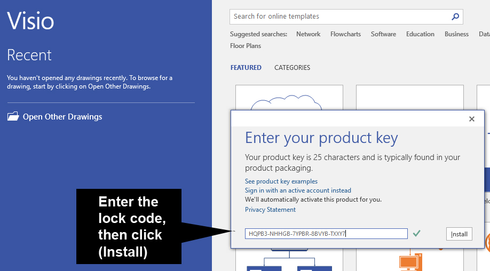Screen dimensions: 490x271
Task: Click the open folder icon
Action: point(13,116)
